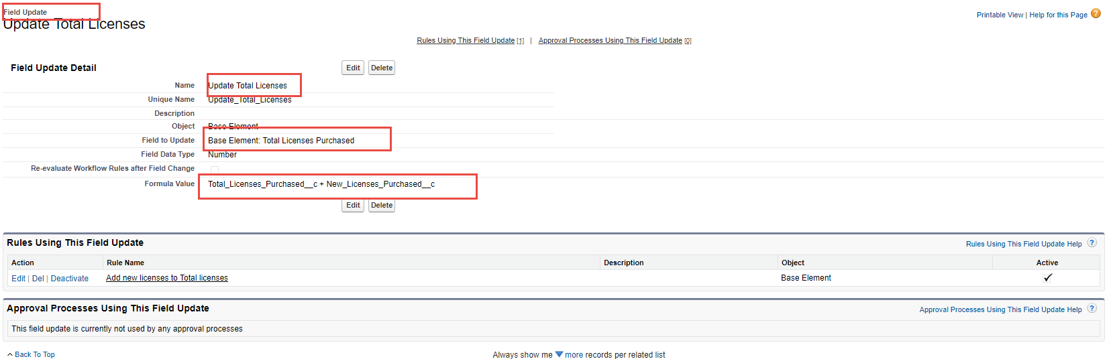The image size is (1109, 359).
Task: Jump to Approval Processes Using This Field Update link
Action: (610, 41)
